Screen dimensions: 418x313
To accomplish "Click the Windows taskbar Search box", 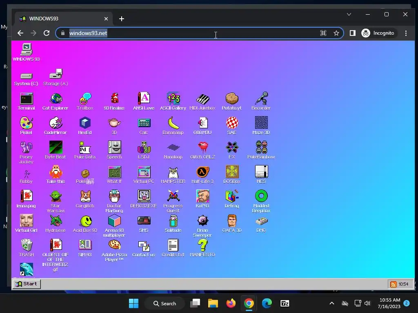I will tap(165, 303).
